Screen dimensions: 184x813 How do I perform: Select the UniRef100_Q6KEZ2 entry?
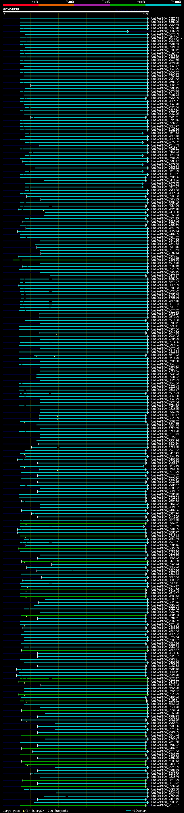coord(165,168)
